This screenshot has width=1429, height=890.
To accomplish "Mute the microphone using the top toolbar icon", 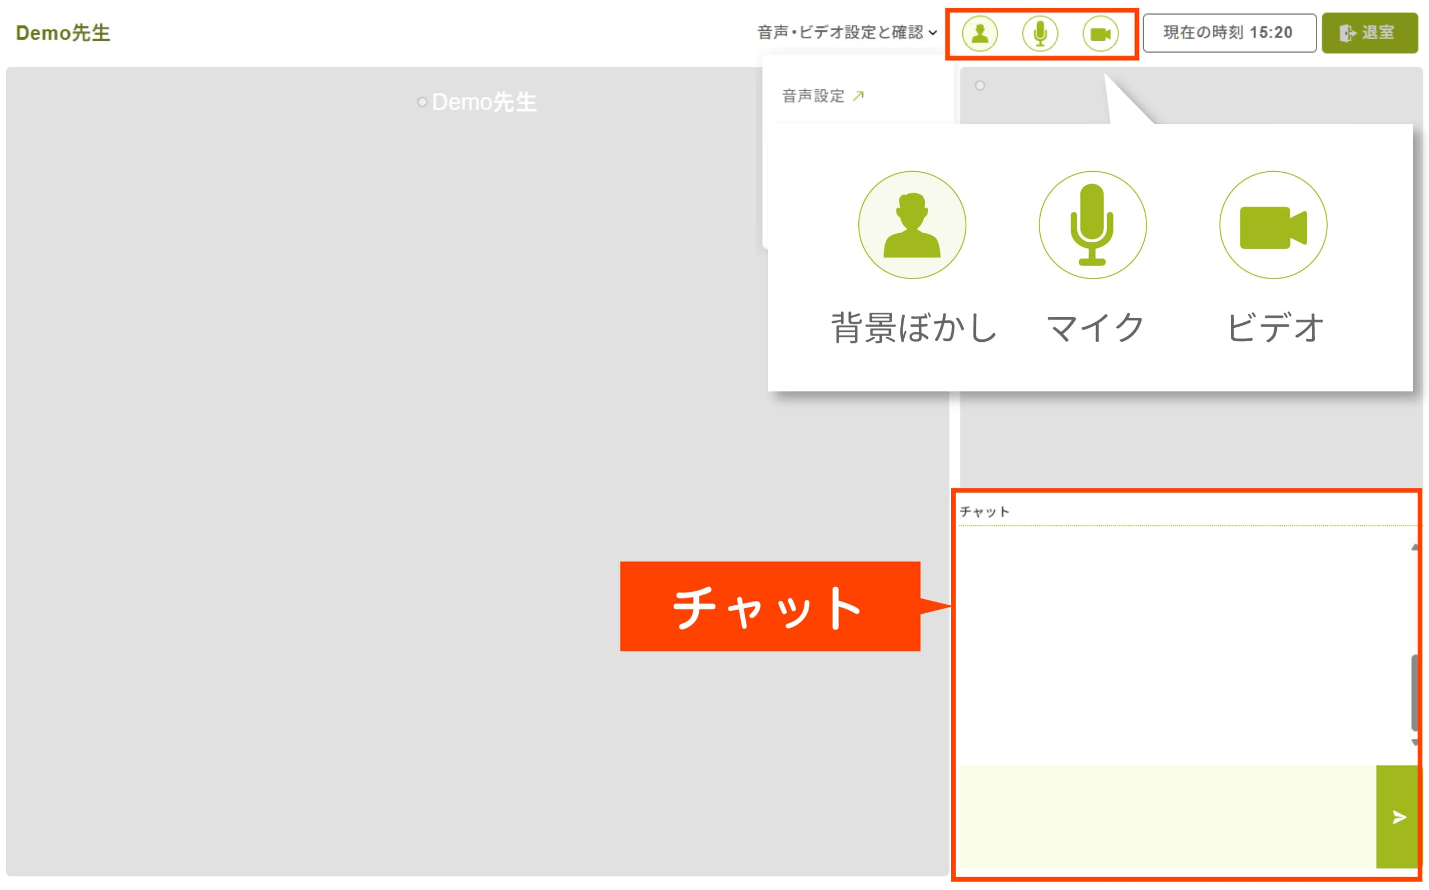I will tap(1040, 34).
